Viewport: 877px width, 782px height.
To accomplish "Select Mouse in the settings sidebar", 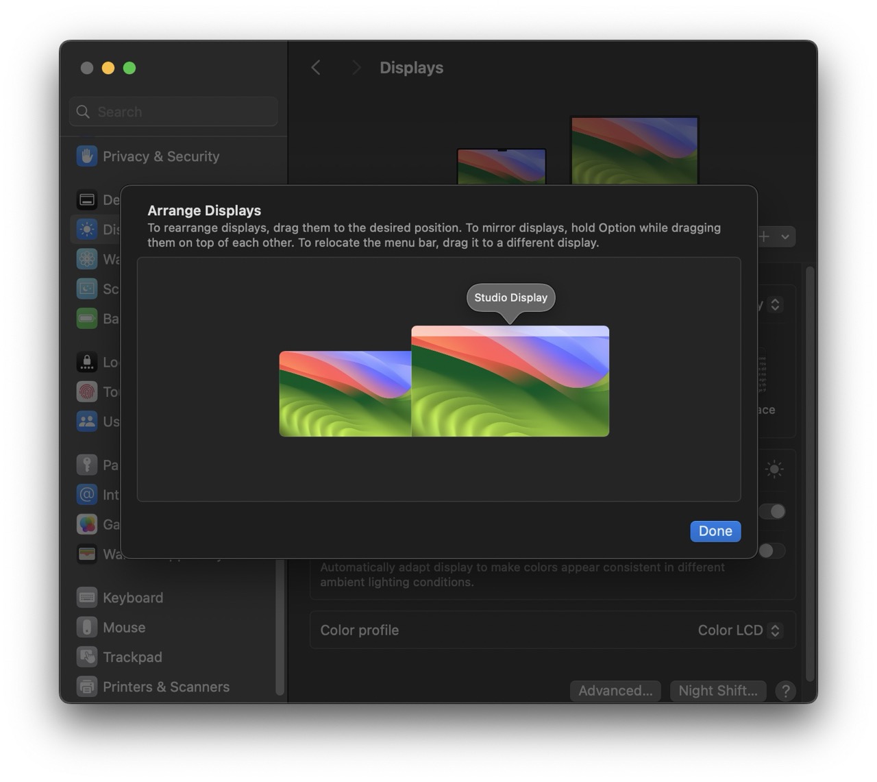I will 124,627.
